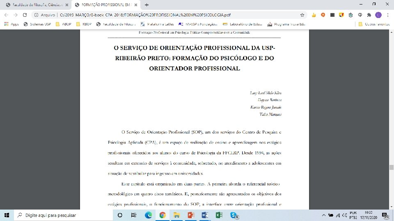
Task: Switch to Google Chrome on taskbar
Action: coord(163,215)
